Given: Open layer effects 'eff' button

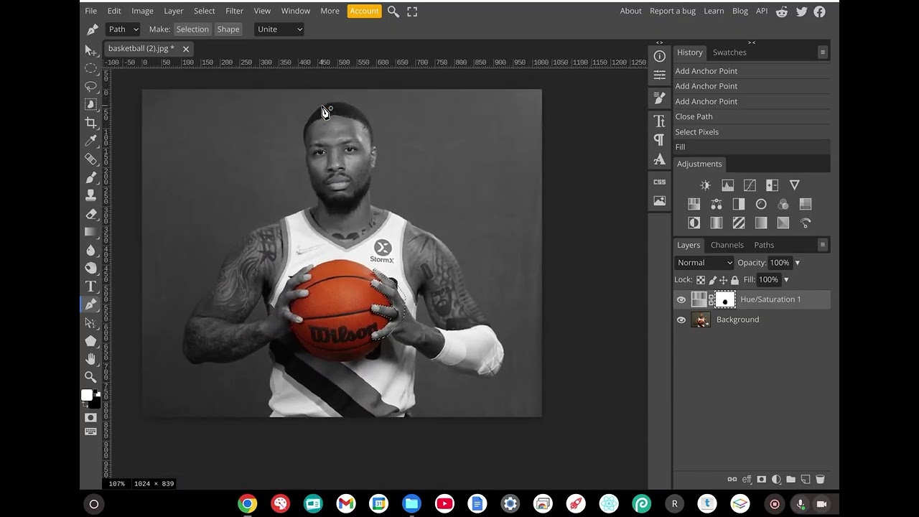Looking at the screenshot, I should pos(747,480).
